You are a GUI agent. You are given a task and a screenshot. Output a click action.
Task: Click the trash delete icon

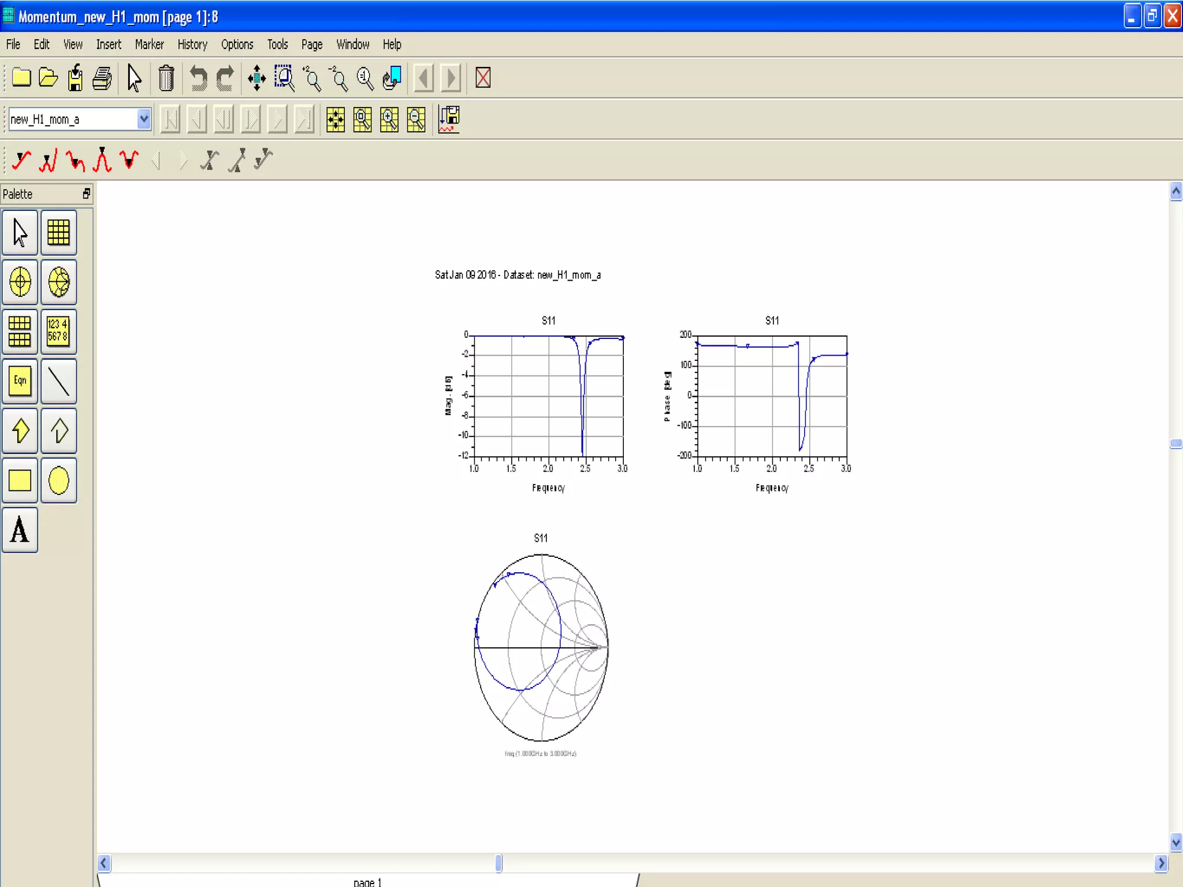(x=166, y=78)
